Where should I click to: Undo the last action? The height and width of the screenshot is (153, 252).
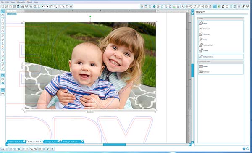(43, 7)
